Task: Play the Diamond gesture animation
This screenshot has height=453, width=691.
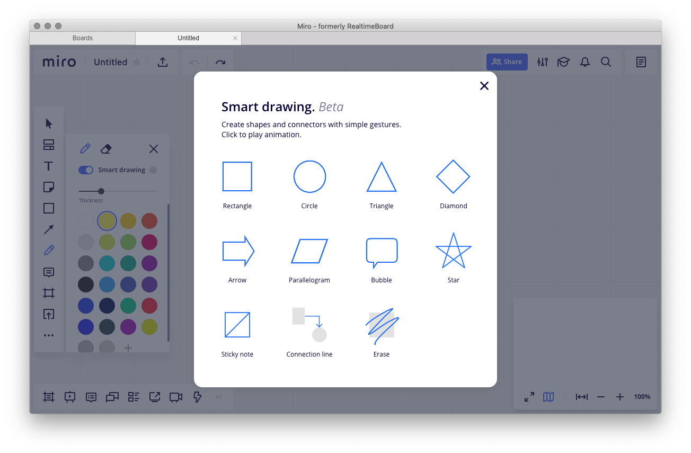Action: click(453, 177)
